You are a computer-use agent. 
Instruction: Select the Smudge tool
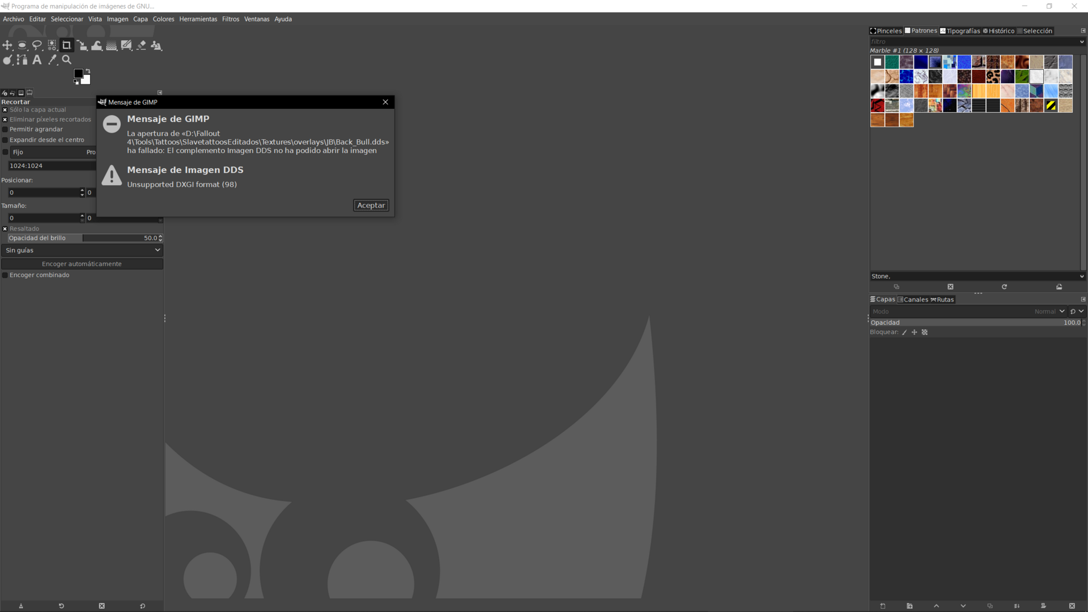coord(7,59)
